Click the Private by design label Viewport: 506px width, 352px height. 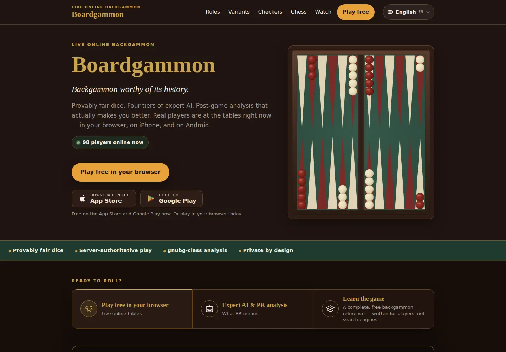[268, 250]
